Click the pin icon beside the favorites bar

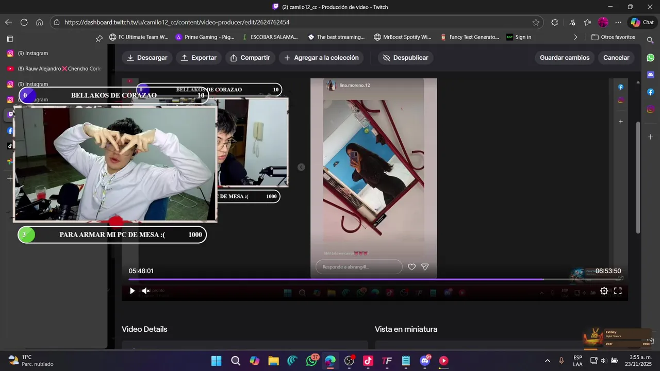pyautogui.click(x=99, y=38)
